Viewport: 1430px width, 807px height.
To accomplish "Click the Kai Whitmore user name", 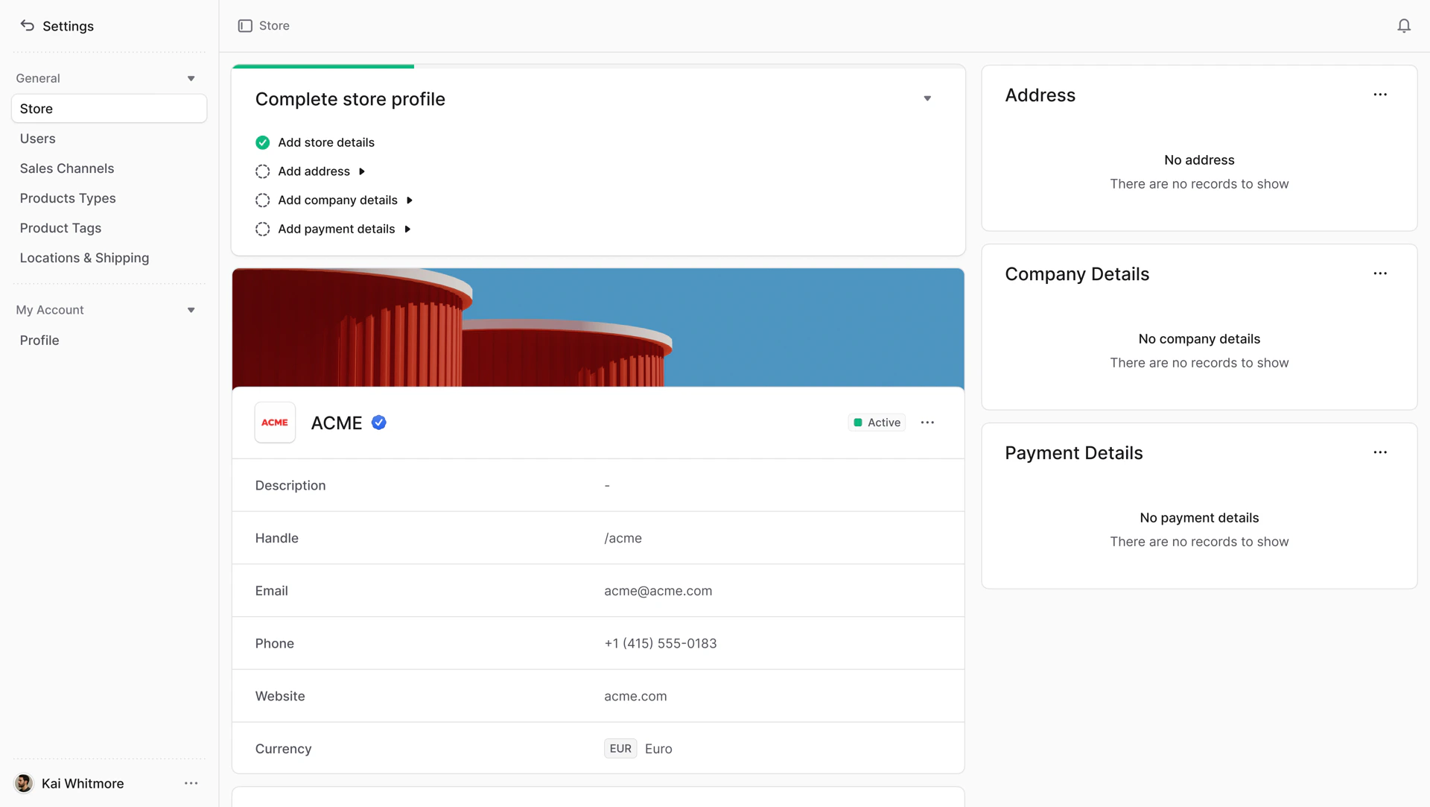I will [83, 783].
